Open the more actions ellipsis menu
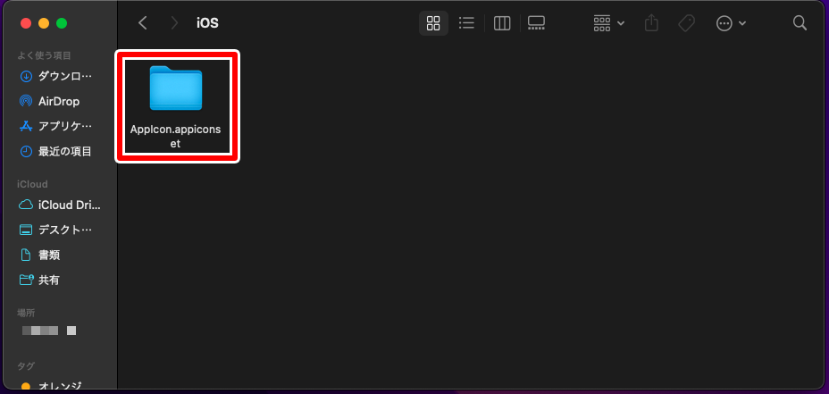Viewport: 829px width, 394px height. click(x=731, y=23)
